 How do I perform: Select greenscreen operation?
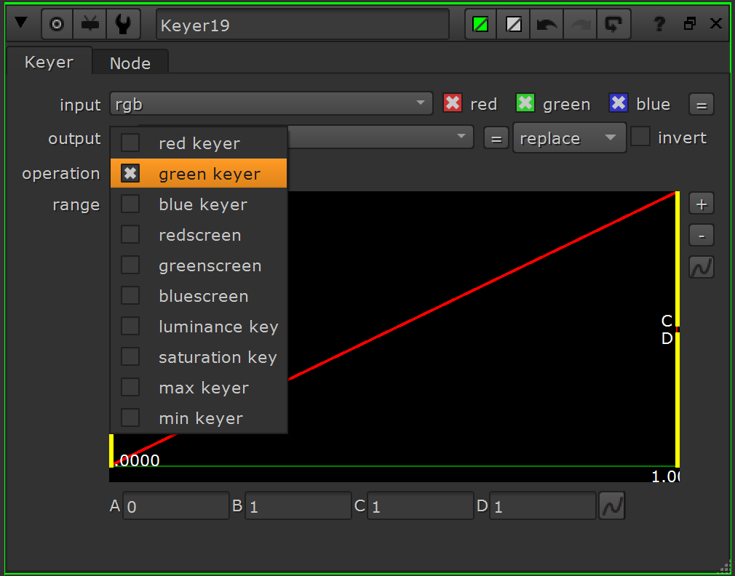tap(199, 265)
